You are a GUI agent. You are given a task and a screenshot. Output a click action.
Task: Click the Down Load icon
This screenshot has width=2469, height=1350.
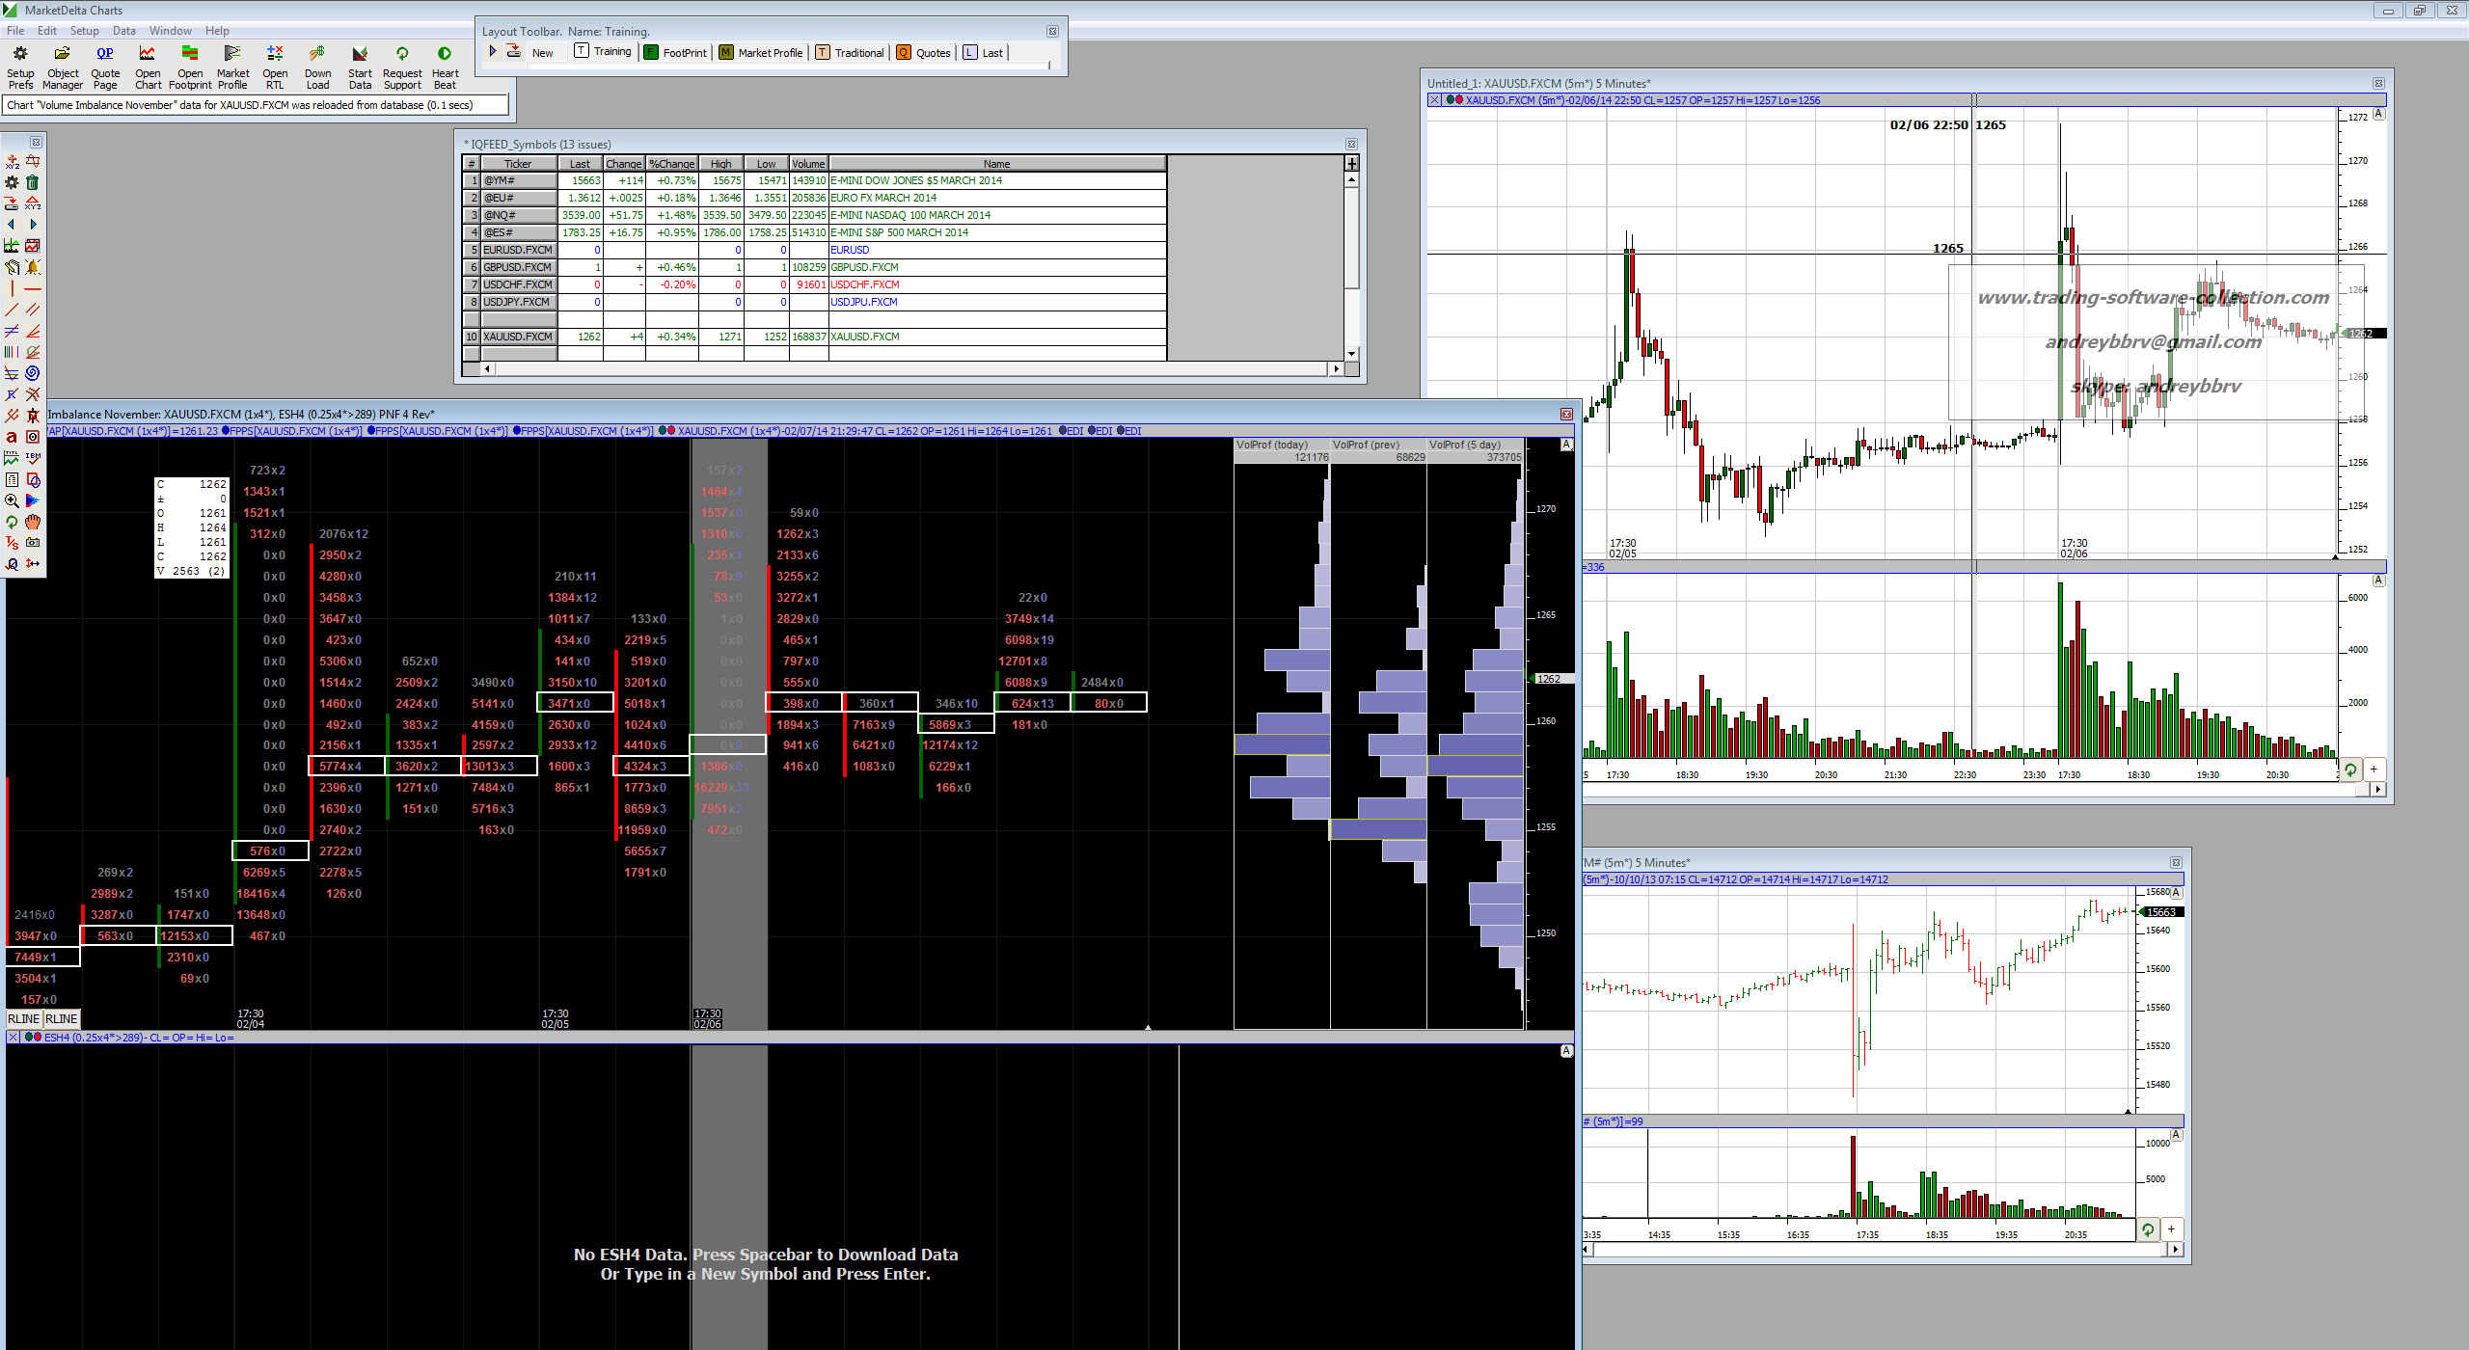(x=317, y=55)
